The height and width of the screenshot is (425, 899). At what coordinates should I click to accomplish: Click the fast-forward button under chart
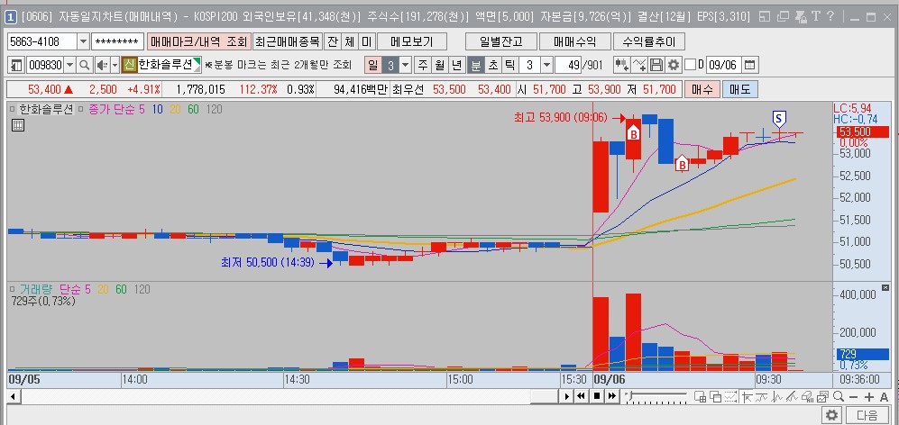pos(611,396)
